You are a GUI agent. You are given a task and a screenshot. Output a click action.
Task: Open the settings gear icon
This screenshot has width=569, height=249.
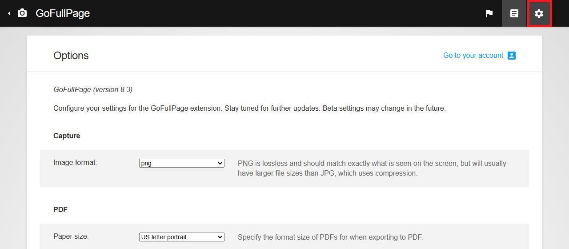539,14
